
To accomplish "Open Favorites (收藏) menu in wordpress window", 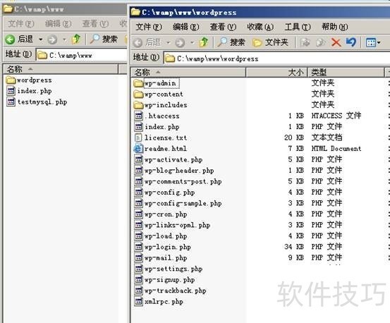I will (260, 27).
